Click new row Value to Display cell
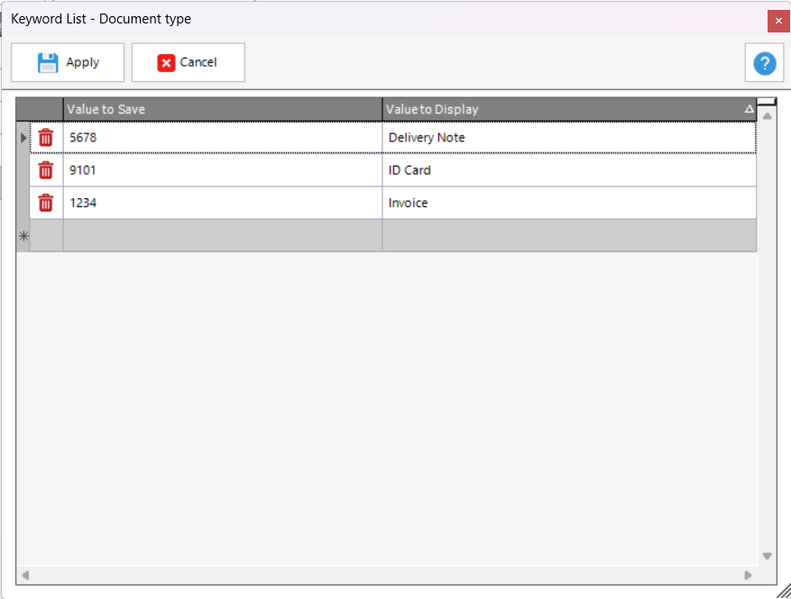This screenshot has width=791, height=599. 568,235
